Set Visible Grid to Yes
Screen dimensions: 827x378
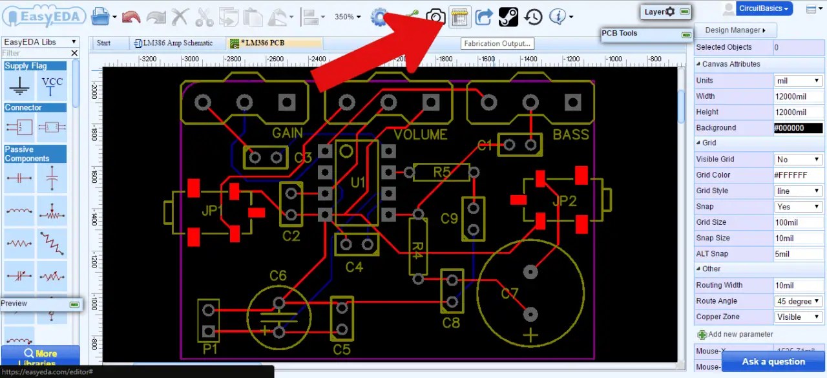(x=798, y=159)
